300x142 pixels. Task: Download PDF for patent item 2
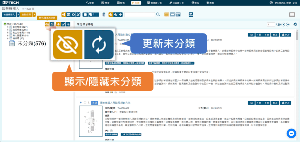(x=286, y=103)
